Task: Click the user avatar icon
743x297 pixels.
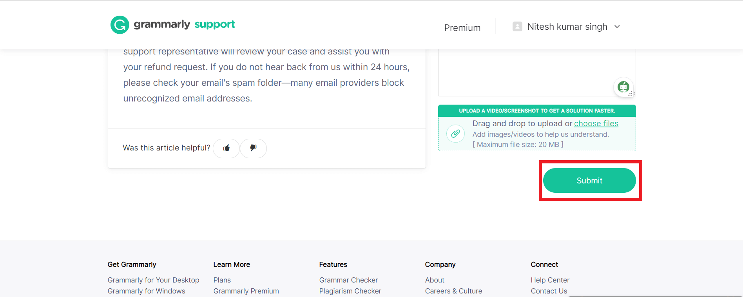Action: coord(517,27)
